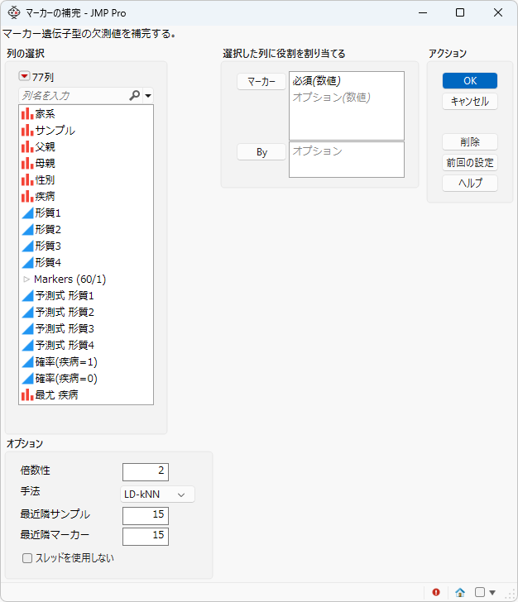The height and width of the screenshot is (602, 518).
Task: Select the 予測式 形質4 column
Action: click(86, 345)
